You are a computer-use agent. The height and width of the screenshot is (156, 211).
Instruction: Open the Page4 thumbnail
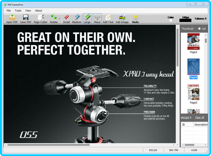pos(194,67)
